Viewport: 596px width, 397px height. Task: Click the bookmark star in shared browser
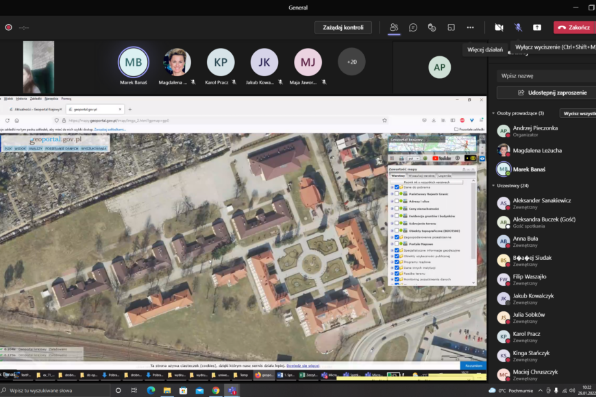coord(385,120)
